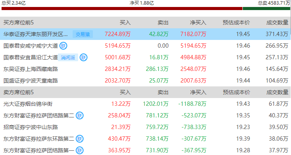Click sell value 759.72万
This screenshot has height=155, width=291.
(x=157, y=127)
